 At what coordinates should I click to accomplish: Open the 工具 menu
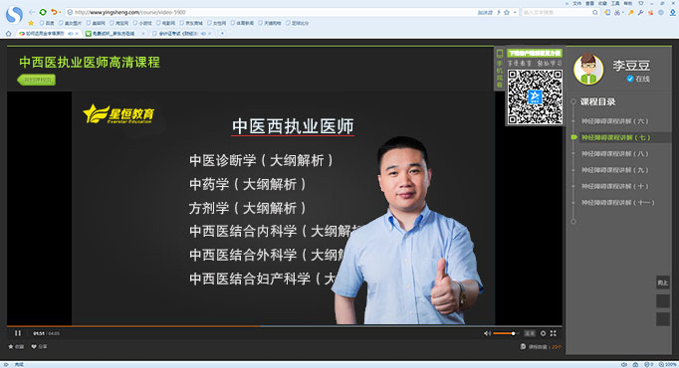(x=615, y=3)
